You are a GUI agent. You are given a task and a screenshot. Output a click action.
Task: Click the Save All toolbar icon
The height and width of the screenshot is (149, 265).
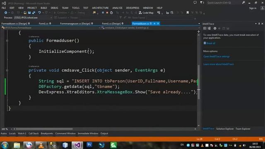[34, 13]
